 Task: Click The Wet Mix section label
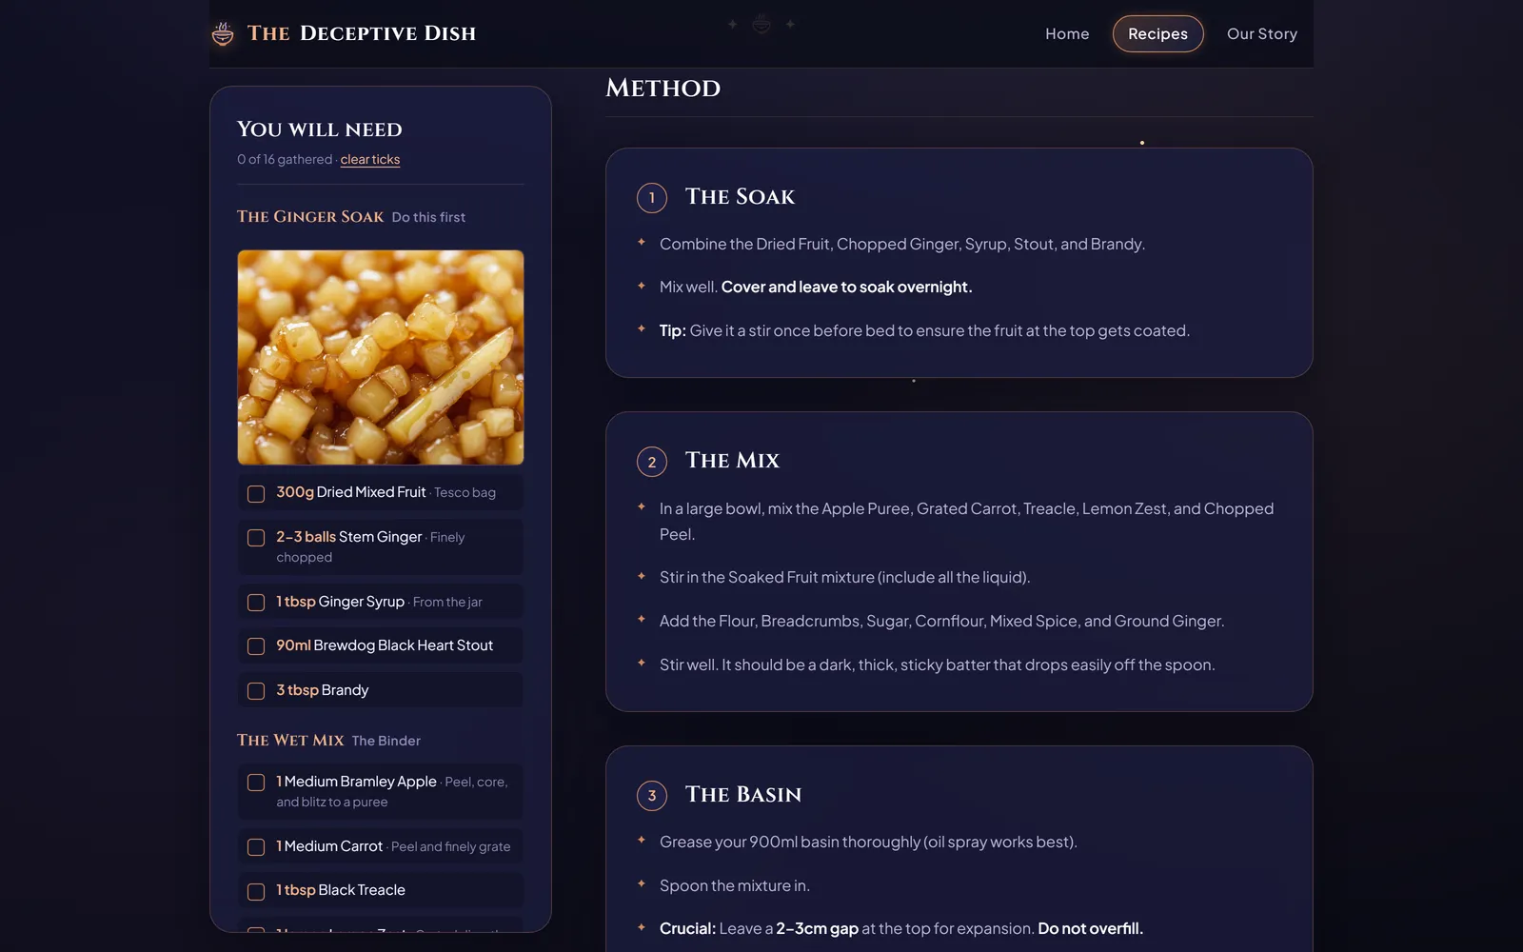point(290,740)
